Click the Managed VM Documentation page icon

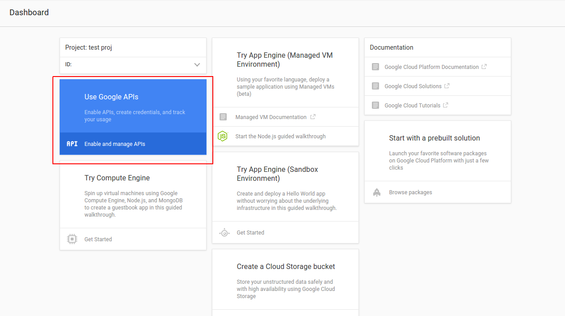click(x=223, y=117)
